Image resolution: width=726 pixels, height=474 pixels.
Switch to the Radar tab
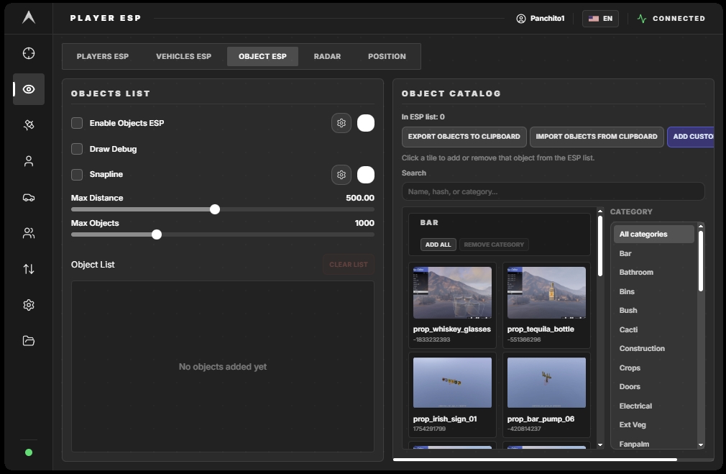coord(327,57)
